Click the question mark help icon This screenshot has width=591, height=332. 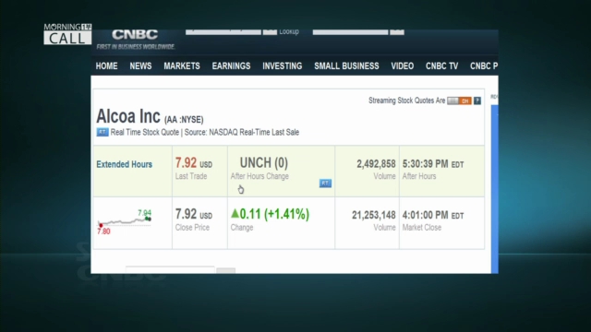477,101
